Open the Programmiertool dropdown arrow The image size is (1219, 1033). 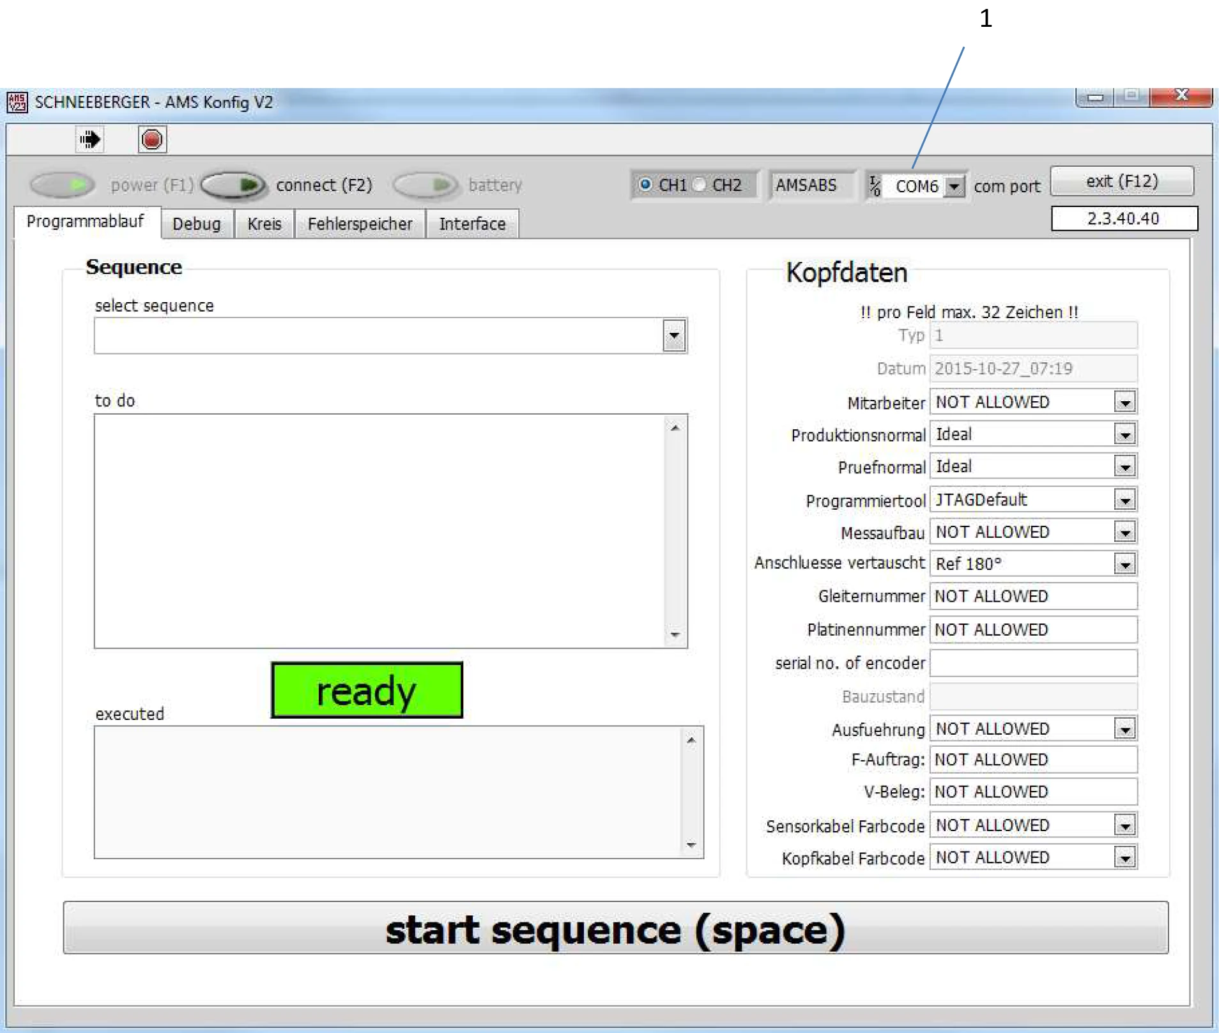click(x=1124, y=500)
